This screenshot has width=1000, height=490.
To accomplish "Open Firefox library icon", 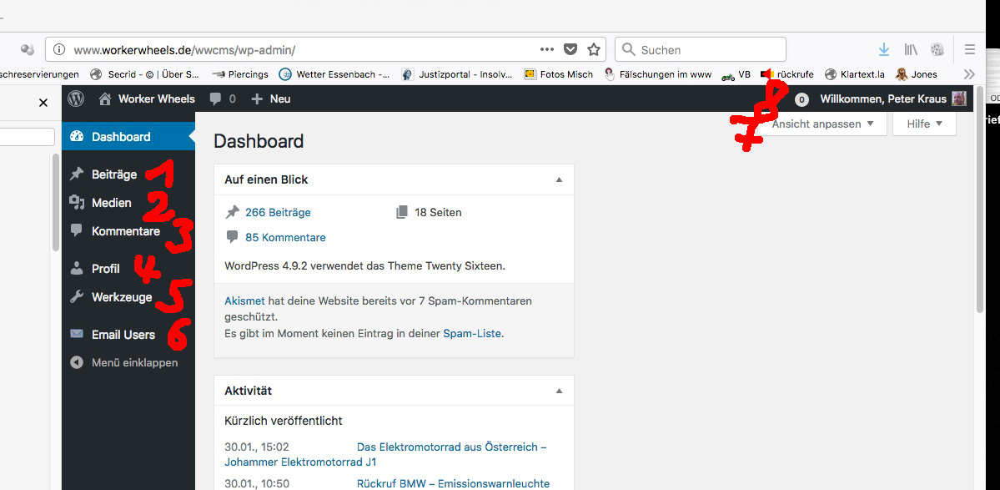I will click(x=911, y=50).
